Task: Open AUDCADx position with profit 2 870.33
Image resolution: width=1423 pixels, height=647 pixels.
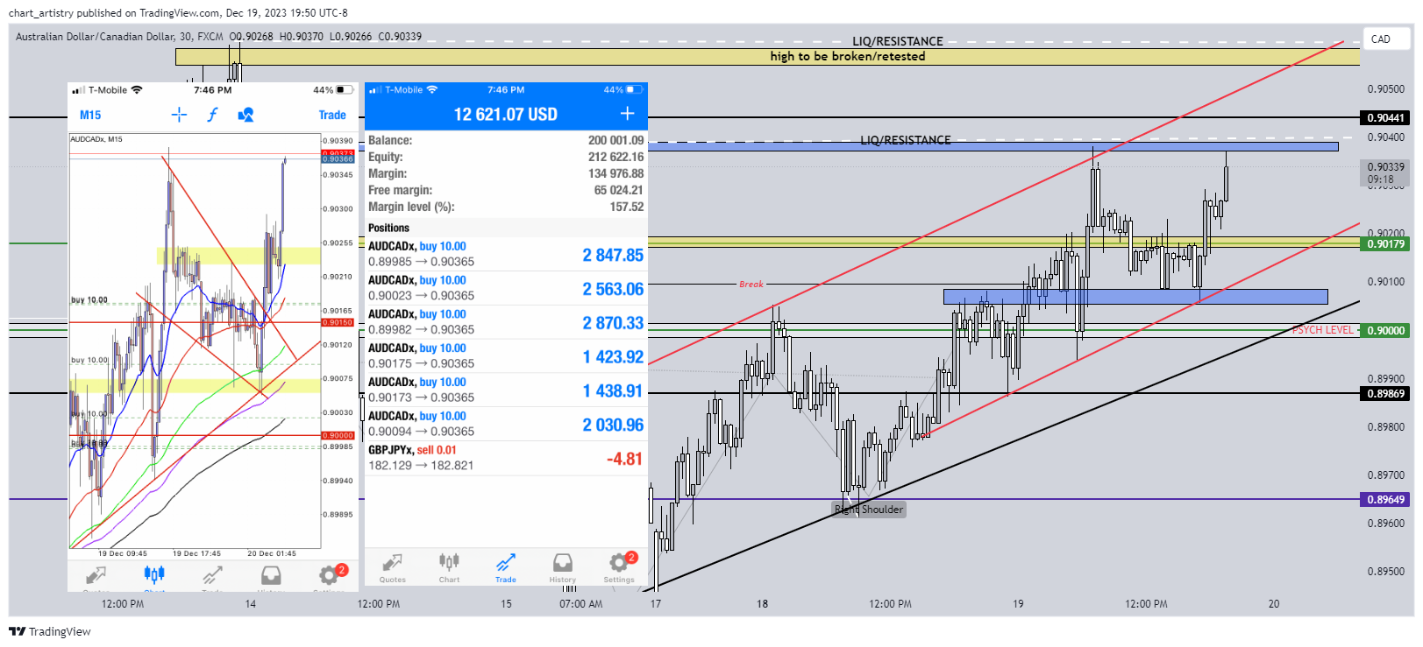Action: click(x=506, y=322)
